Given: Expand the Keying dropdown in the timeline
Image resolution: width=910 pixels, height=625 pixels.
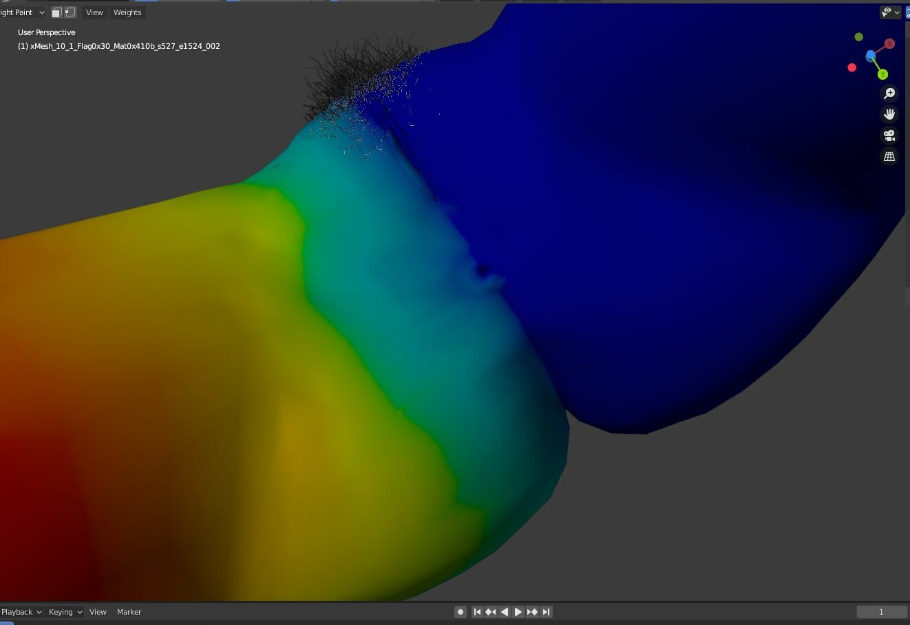Looking at the screenshot, I should point(65,612).
